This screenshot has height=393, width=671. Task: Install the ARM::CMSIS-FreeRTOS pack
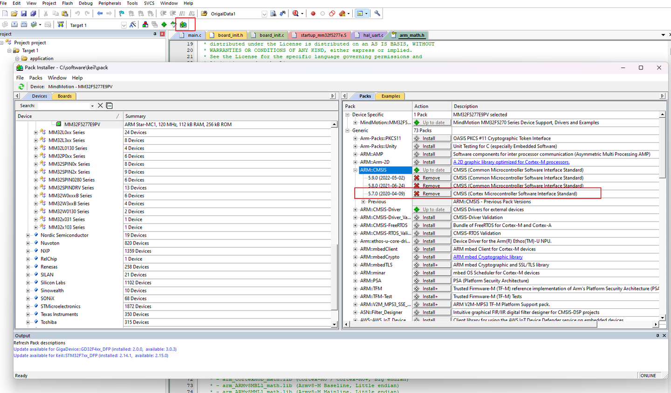click(431, 225)
